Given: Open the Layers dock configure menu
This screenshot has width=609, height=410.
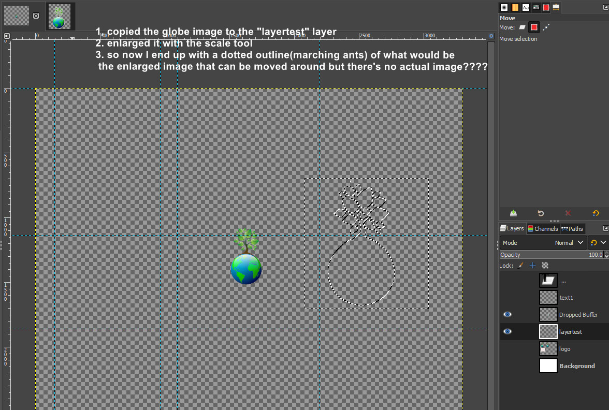Looking at the screenshot, I should [605, 228].
